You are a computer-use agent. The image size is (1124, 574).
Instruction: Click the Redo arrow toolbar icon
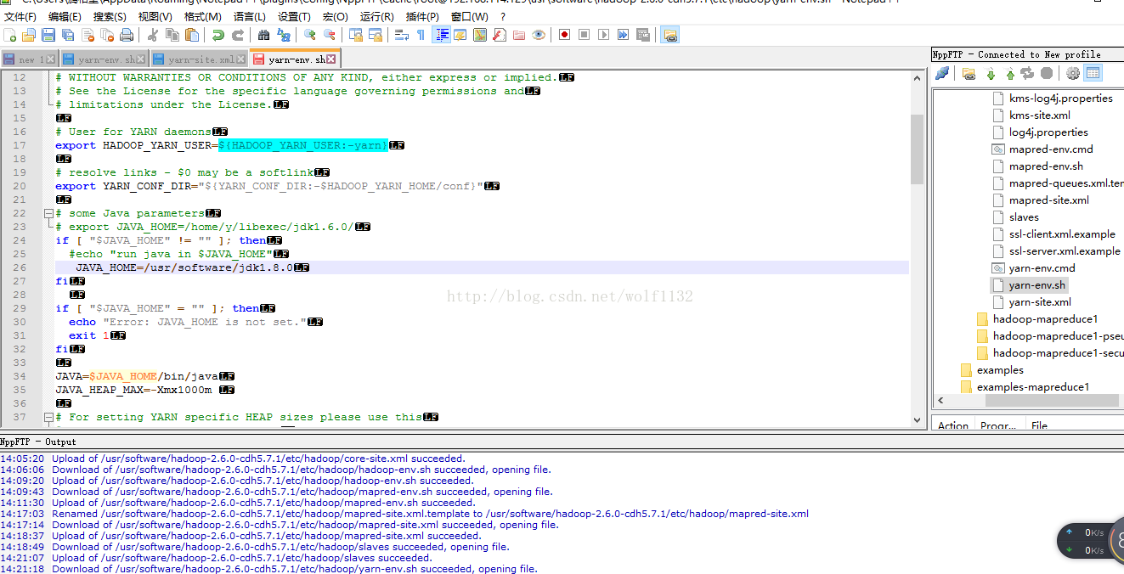pos(238,35)
